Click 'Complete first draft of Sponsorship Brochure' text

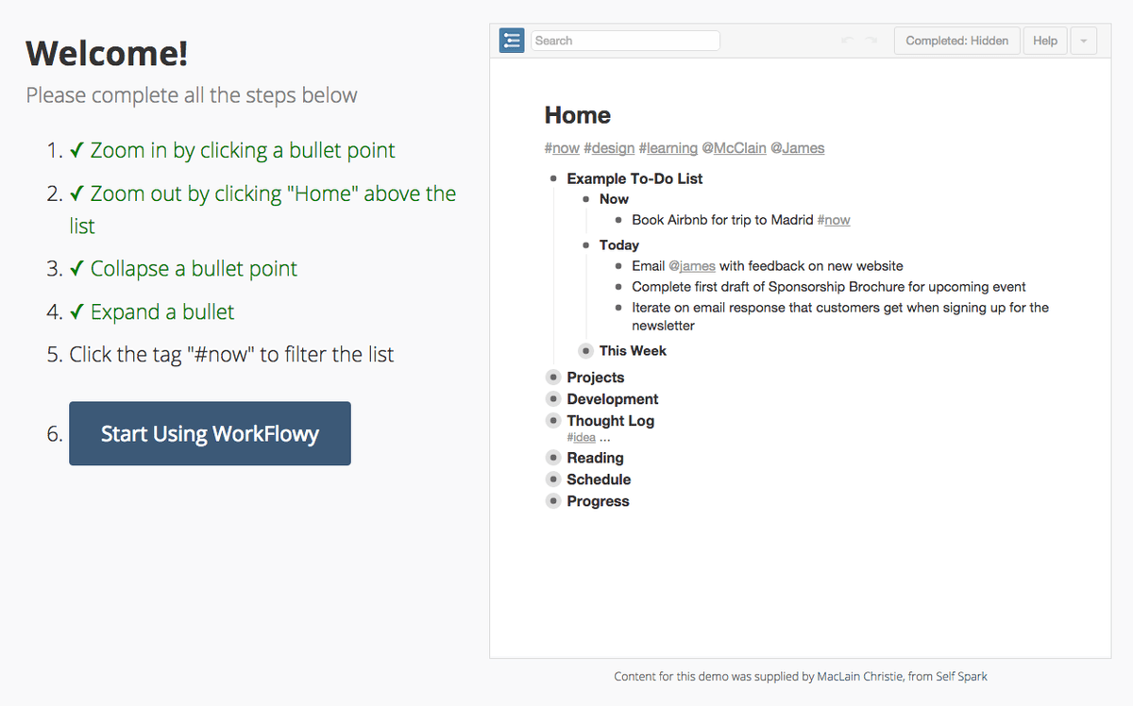[829, 287]
